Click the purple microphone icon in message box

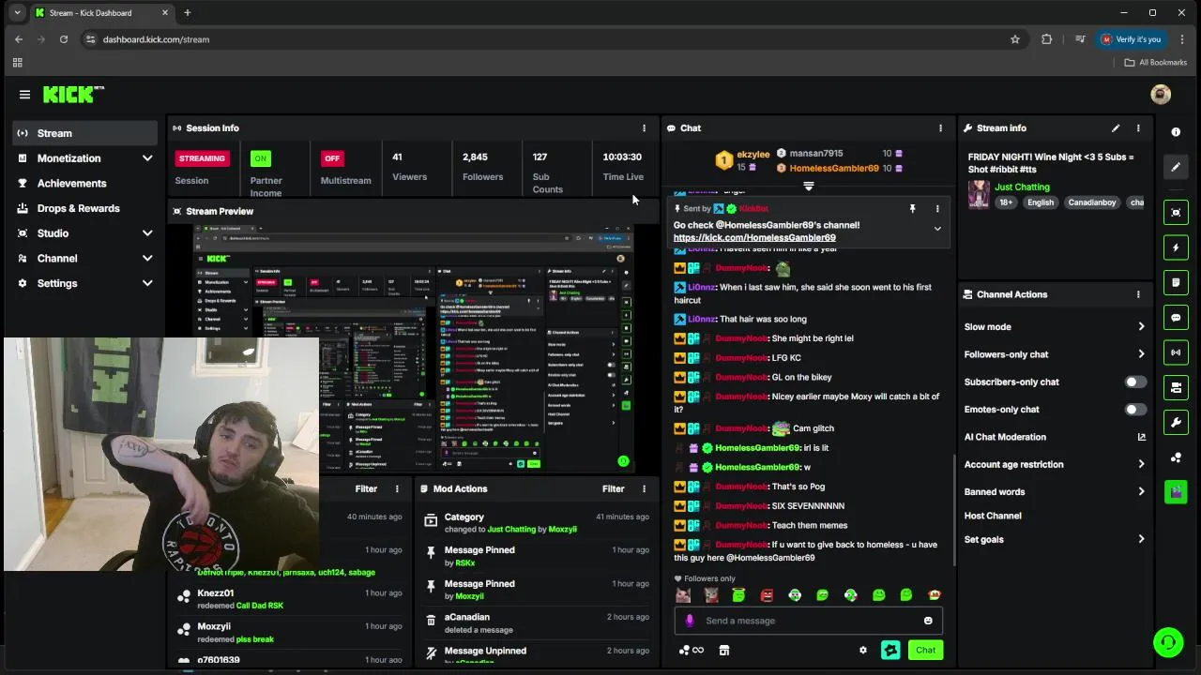coord(690,621)
